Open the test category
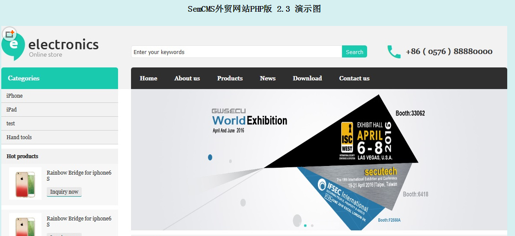 [59, 124]
